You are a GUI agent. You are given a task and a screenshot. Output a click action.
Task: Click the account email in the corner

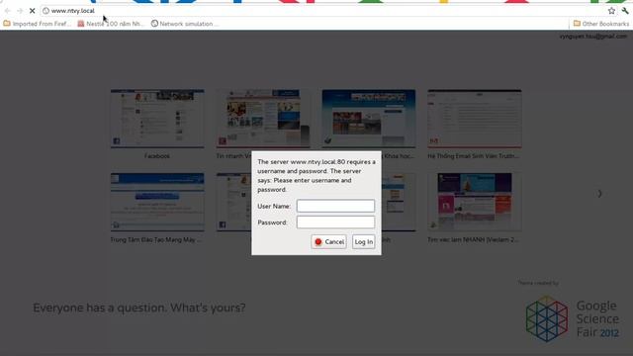click(x=593, y=37)
